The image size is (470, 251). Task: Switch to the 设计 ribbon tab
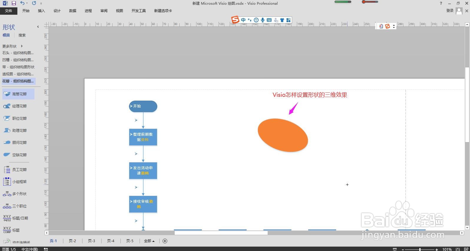[x=57, y=11]
